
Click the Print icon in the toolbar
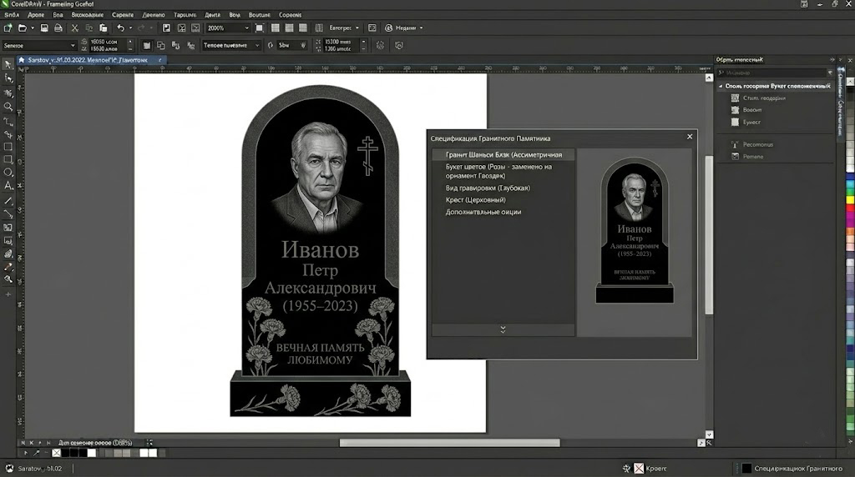(x=57, y=28)
